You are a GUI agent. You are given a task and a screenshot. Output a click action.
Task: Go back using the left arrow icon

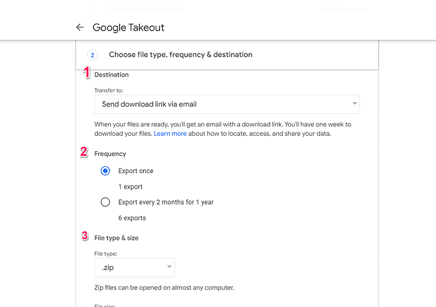(80, 27)
